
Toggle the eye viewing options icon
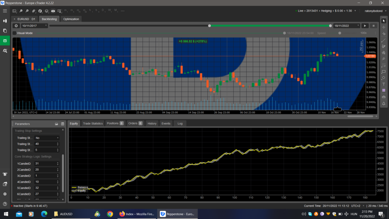53,11
